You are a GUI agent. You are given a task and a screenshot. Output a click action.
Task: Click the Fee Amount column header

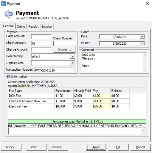point(64,91)
